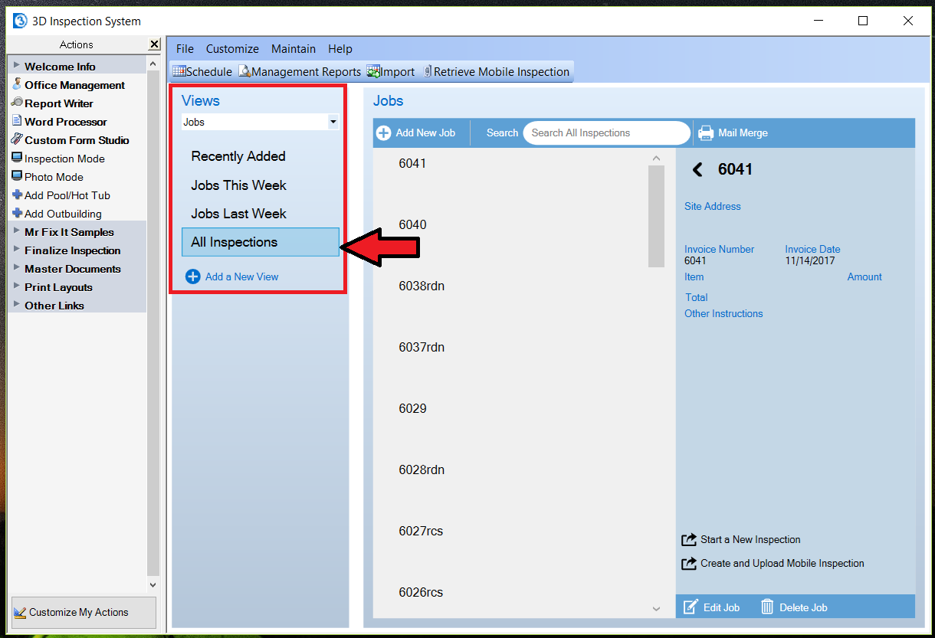This screenshot has height=638, width=935.
Task: Expand the Print Layouts section
Action: click(17, 286)
